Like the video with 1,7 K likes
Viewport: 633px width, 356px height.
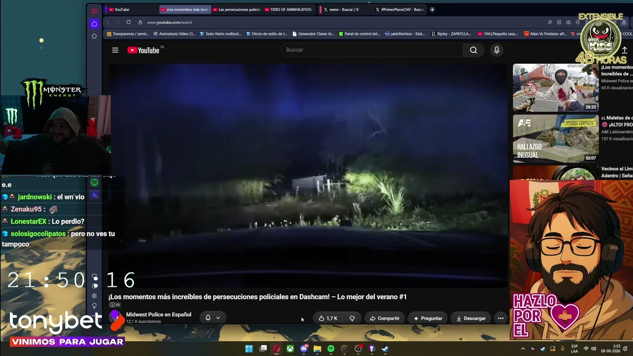pyautogui.click(x=327, y=318)
